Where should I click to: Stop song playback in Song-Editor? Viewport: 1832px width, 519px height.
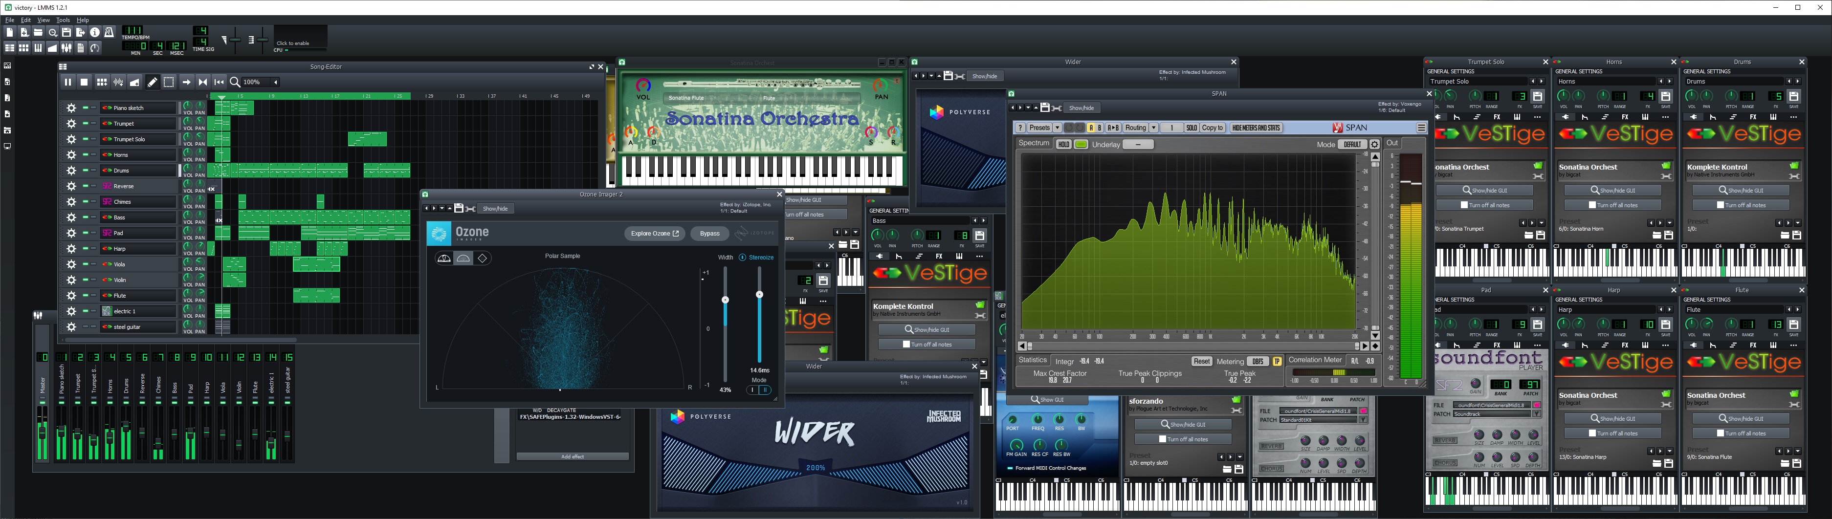84,83
